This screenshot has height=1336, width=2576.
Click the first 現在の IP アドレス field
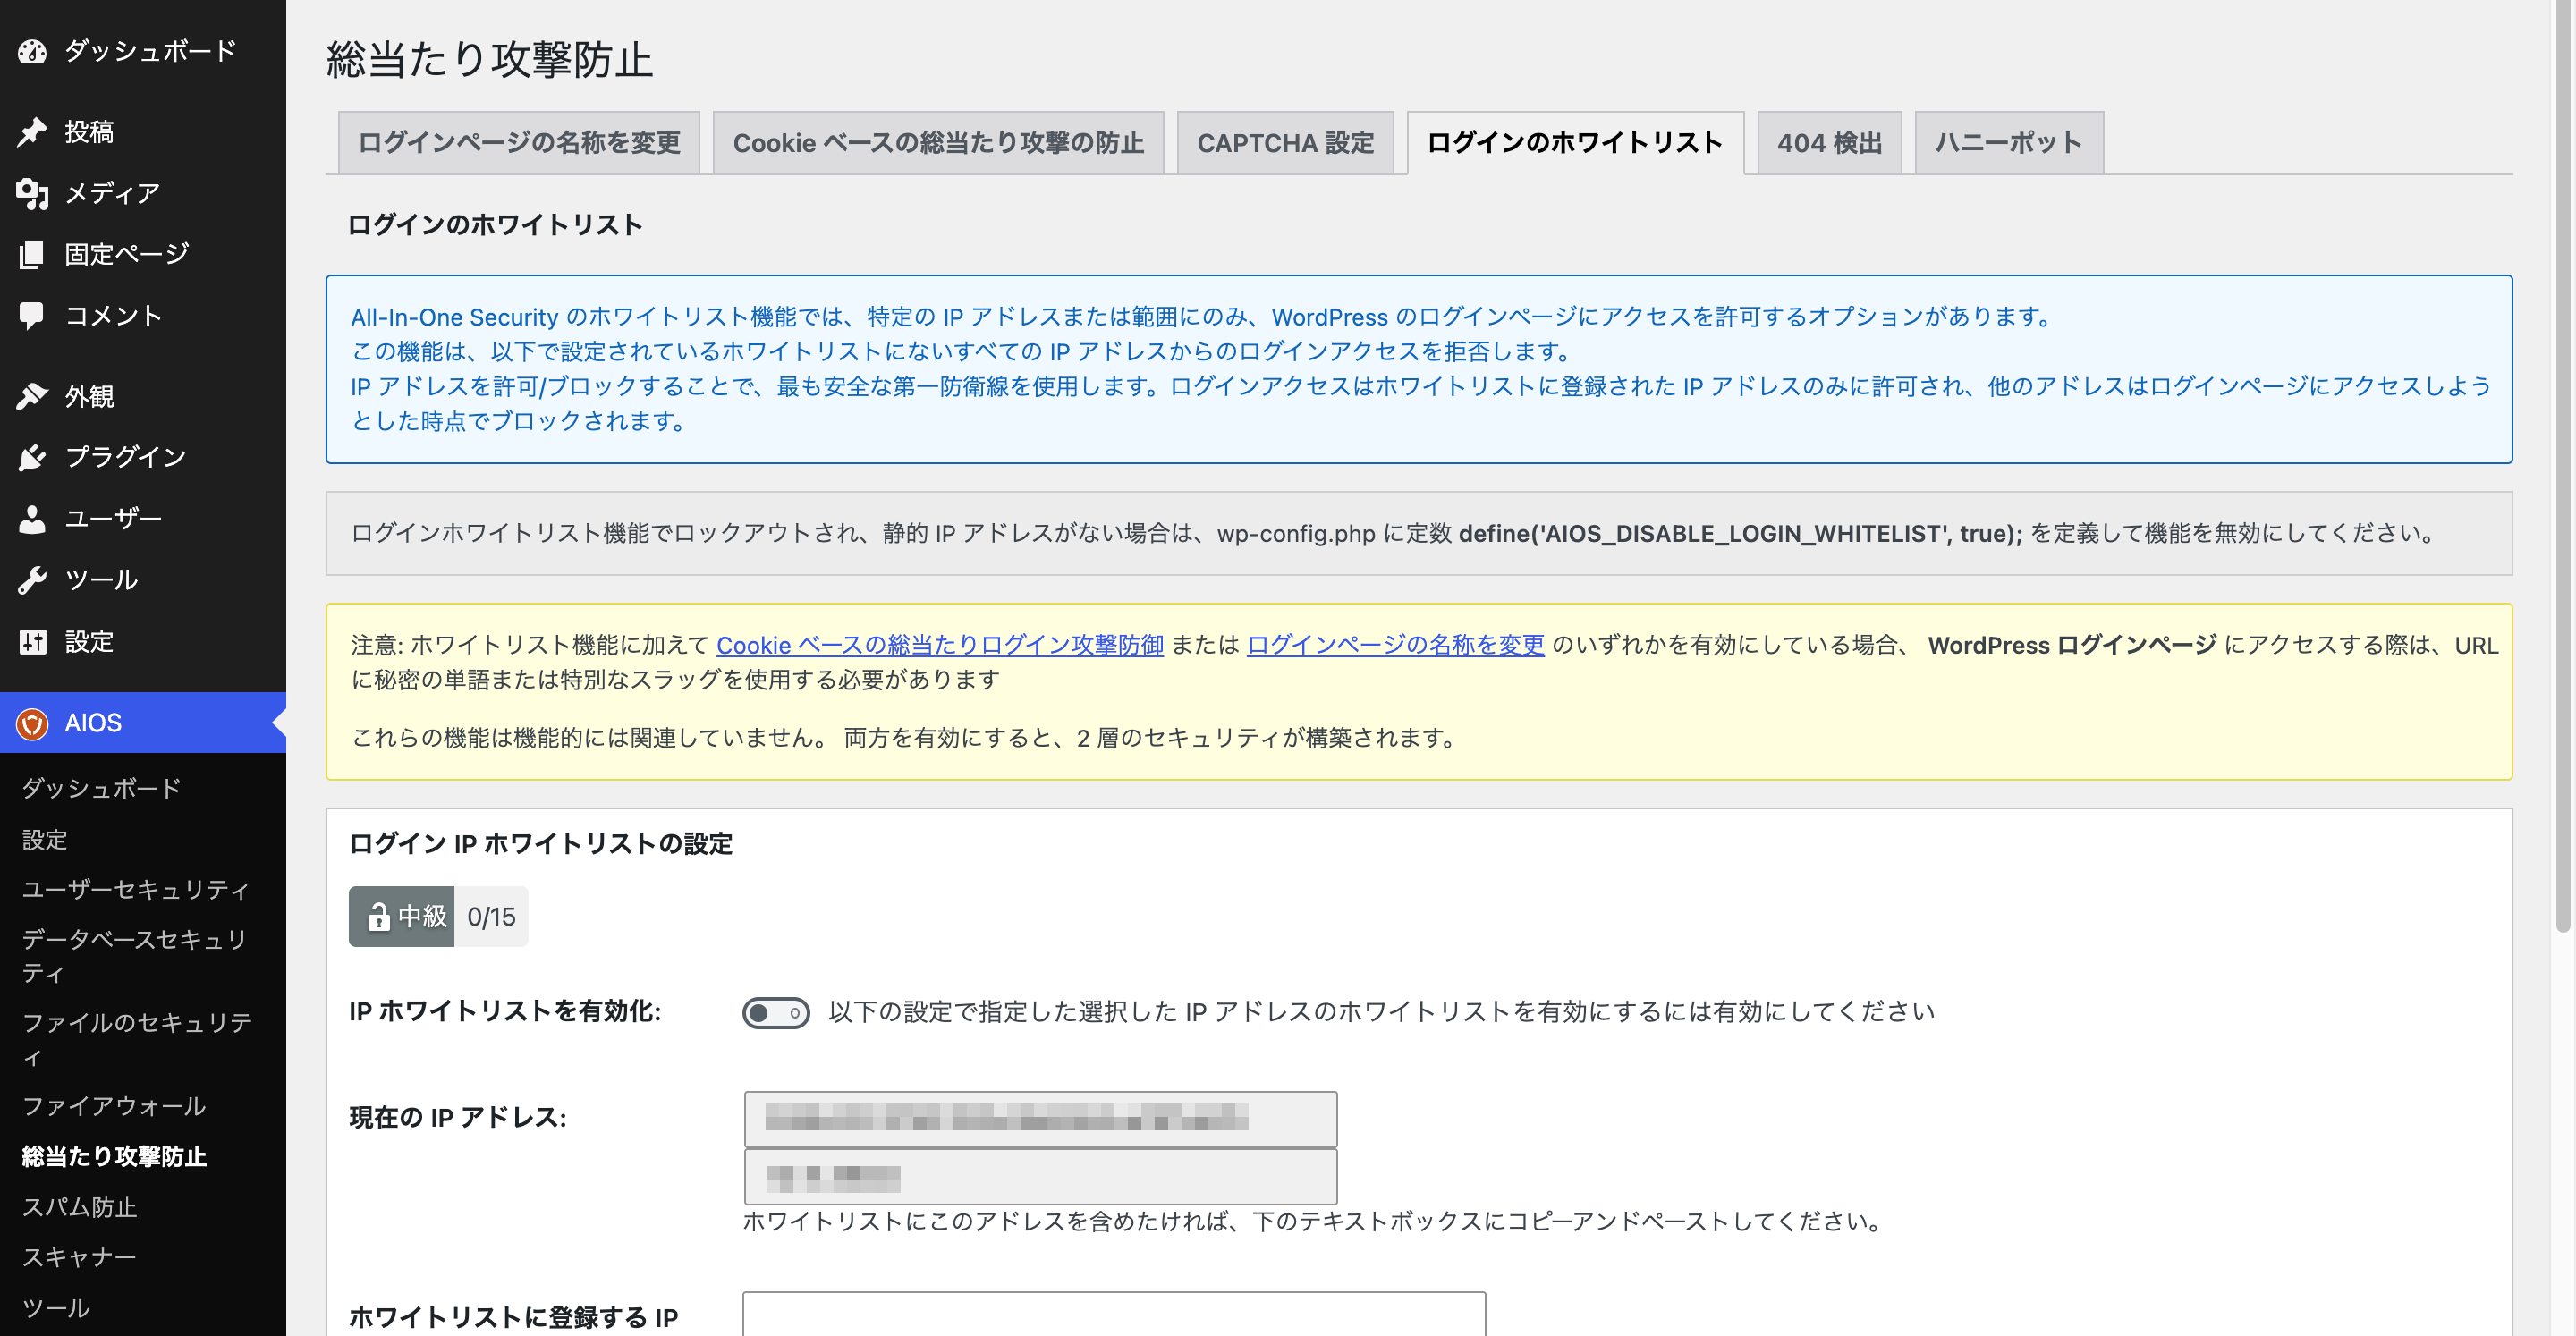point(1040,1118)
